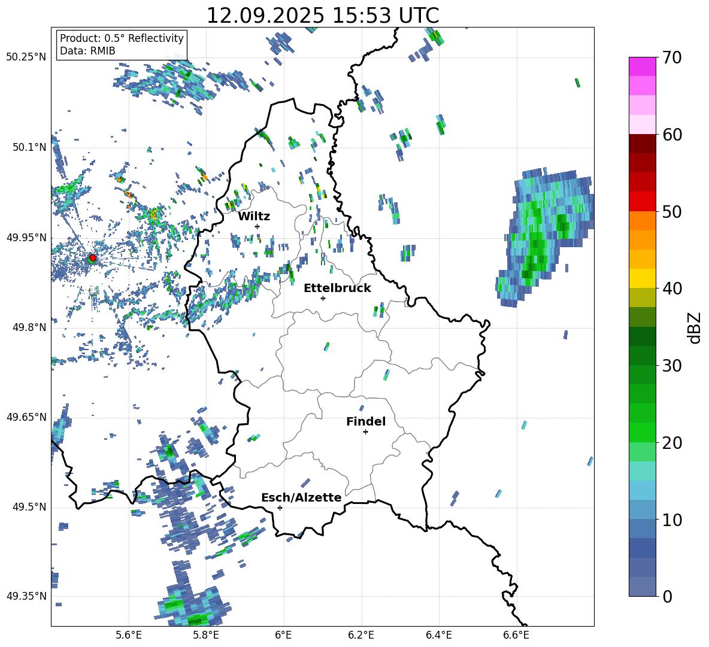
Task: Click the Wiltz station label
Action: 254,217
